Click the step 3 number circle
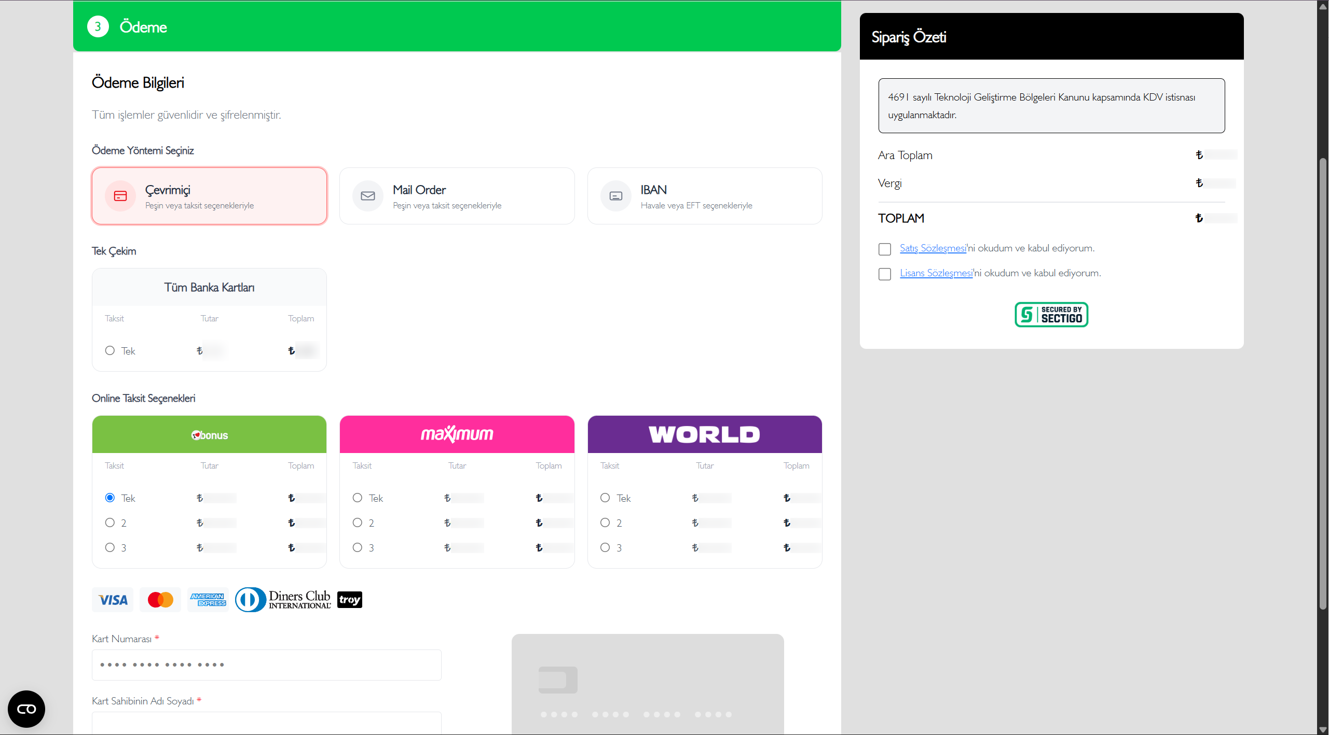Viewport: 1329px width, 735px height. (x=98, y=26)
